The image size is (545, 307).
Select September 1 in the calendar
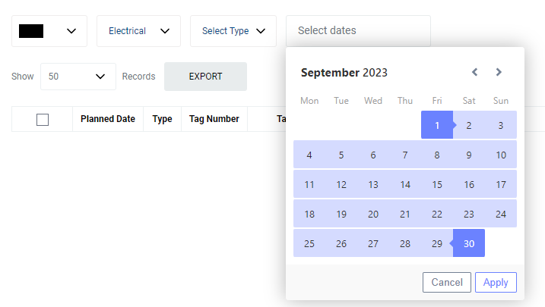(x=437, y=125)
